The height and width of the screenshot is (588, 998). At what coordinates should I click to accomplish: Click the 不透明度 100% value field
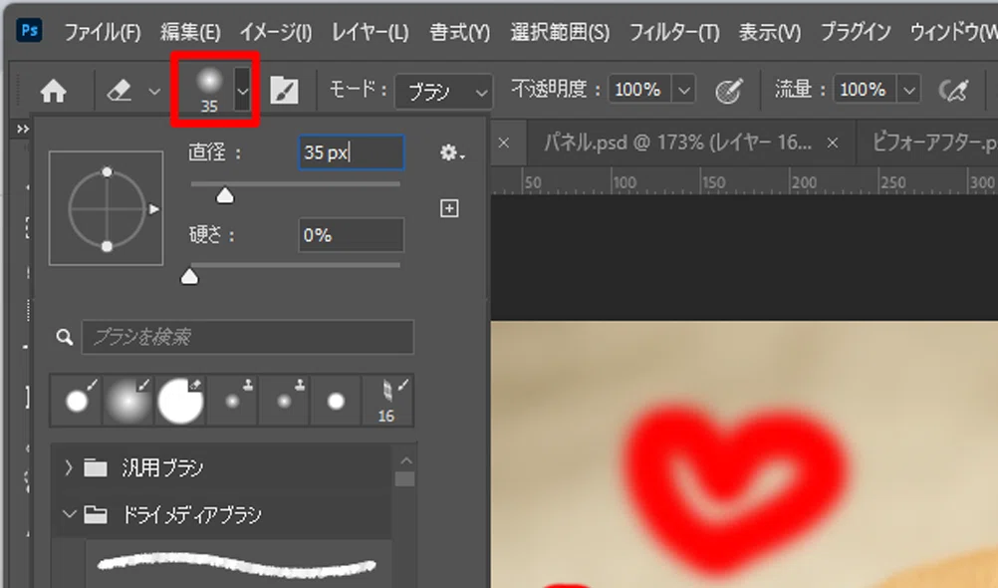[x=639, y=90]
